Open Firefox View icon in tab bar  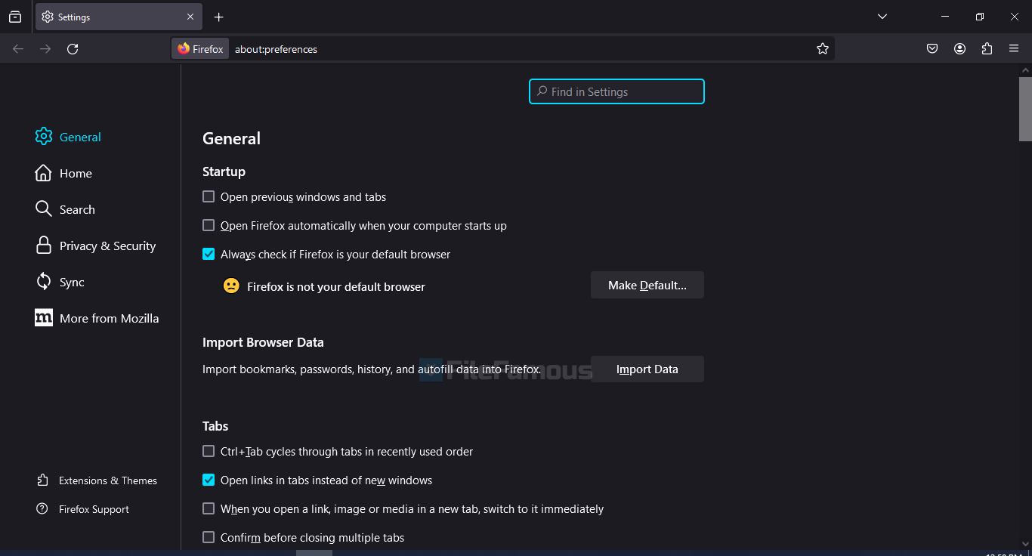[15, 17]
